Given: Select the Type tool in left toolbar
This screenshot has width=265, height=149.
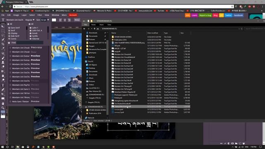Looking at the screenshot, I should [3, 85].
